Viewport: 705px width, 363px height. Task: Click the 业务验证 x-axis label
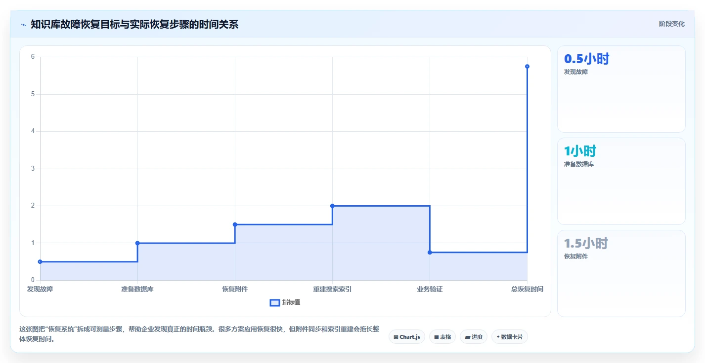(430, 289)
